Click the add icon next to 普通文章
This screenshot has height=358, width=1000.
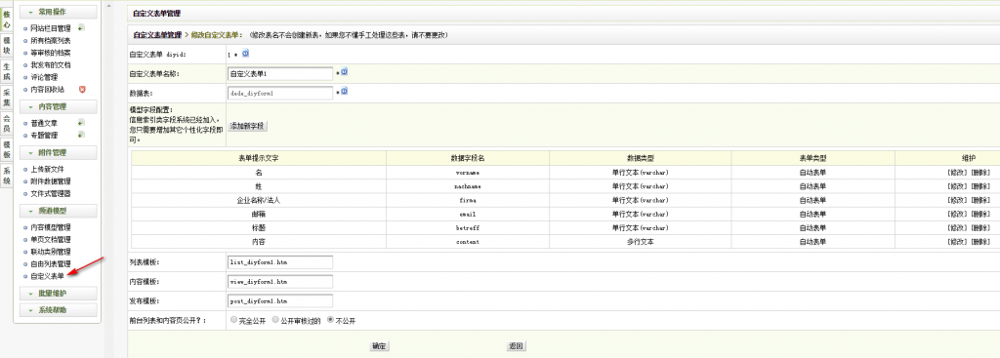point(82,122)
